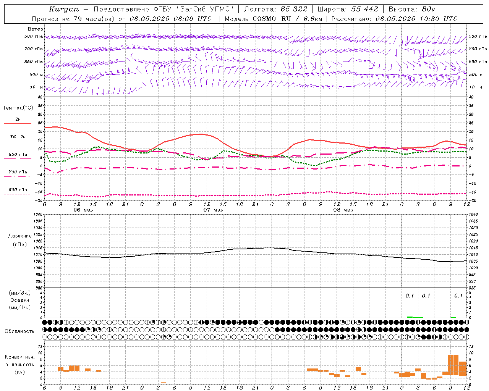Click the "Ветер" wind panel heading
Viewport: 489px width, 391px height.
[x=36, y=29]
